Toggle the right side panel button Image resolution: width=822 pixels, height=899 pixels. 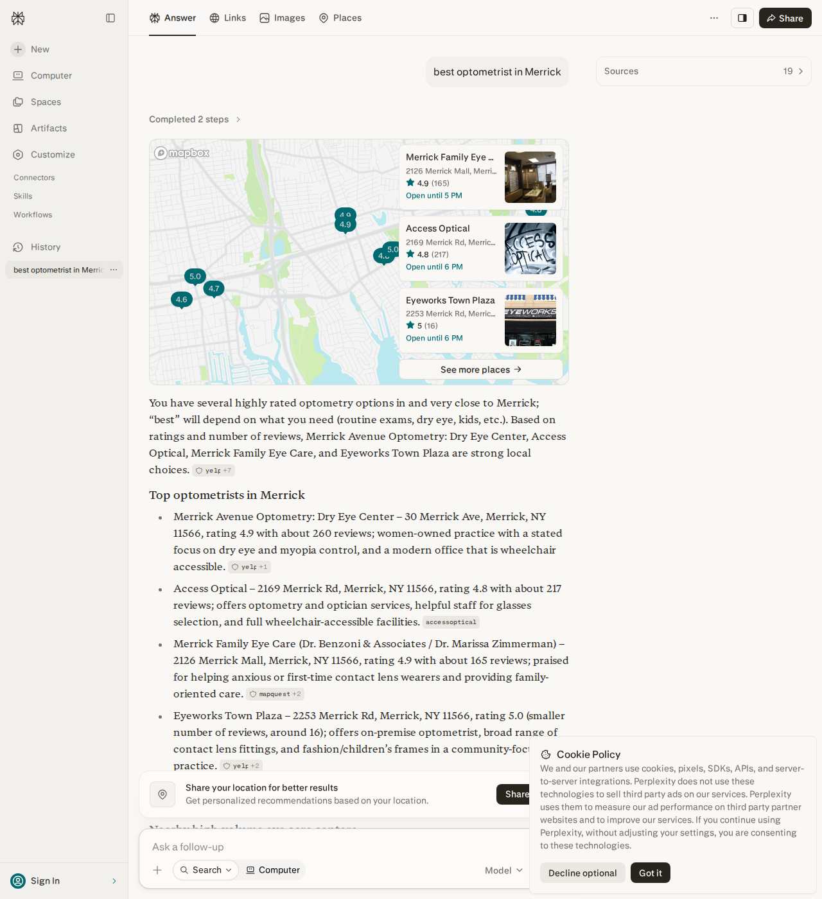click(742, 18)
